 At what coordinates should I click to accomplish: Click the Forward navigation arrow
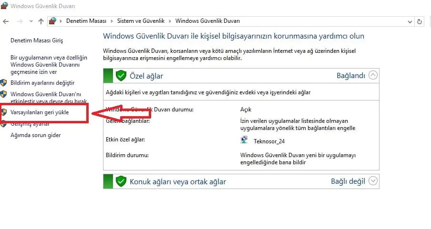point(20,21)
